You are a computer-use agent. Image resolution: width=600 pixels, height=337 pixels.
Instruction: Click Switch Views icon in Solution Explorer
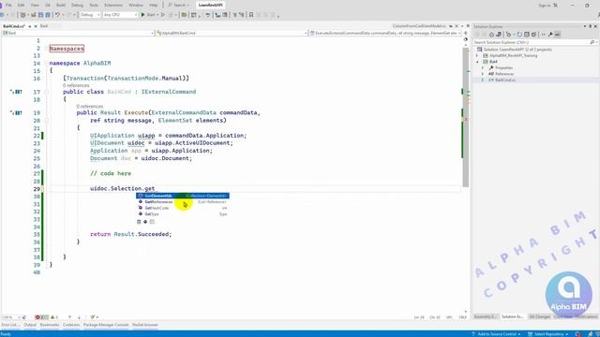499,35
